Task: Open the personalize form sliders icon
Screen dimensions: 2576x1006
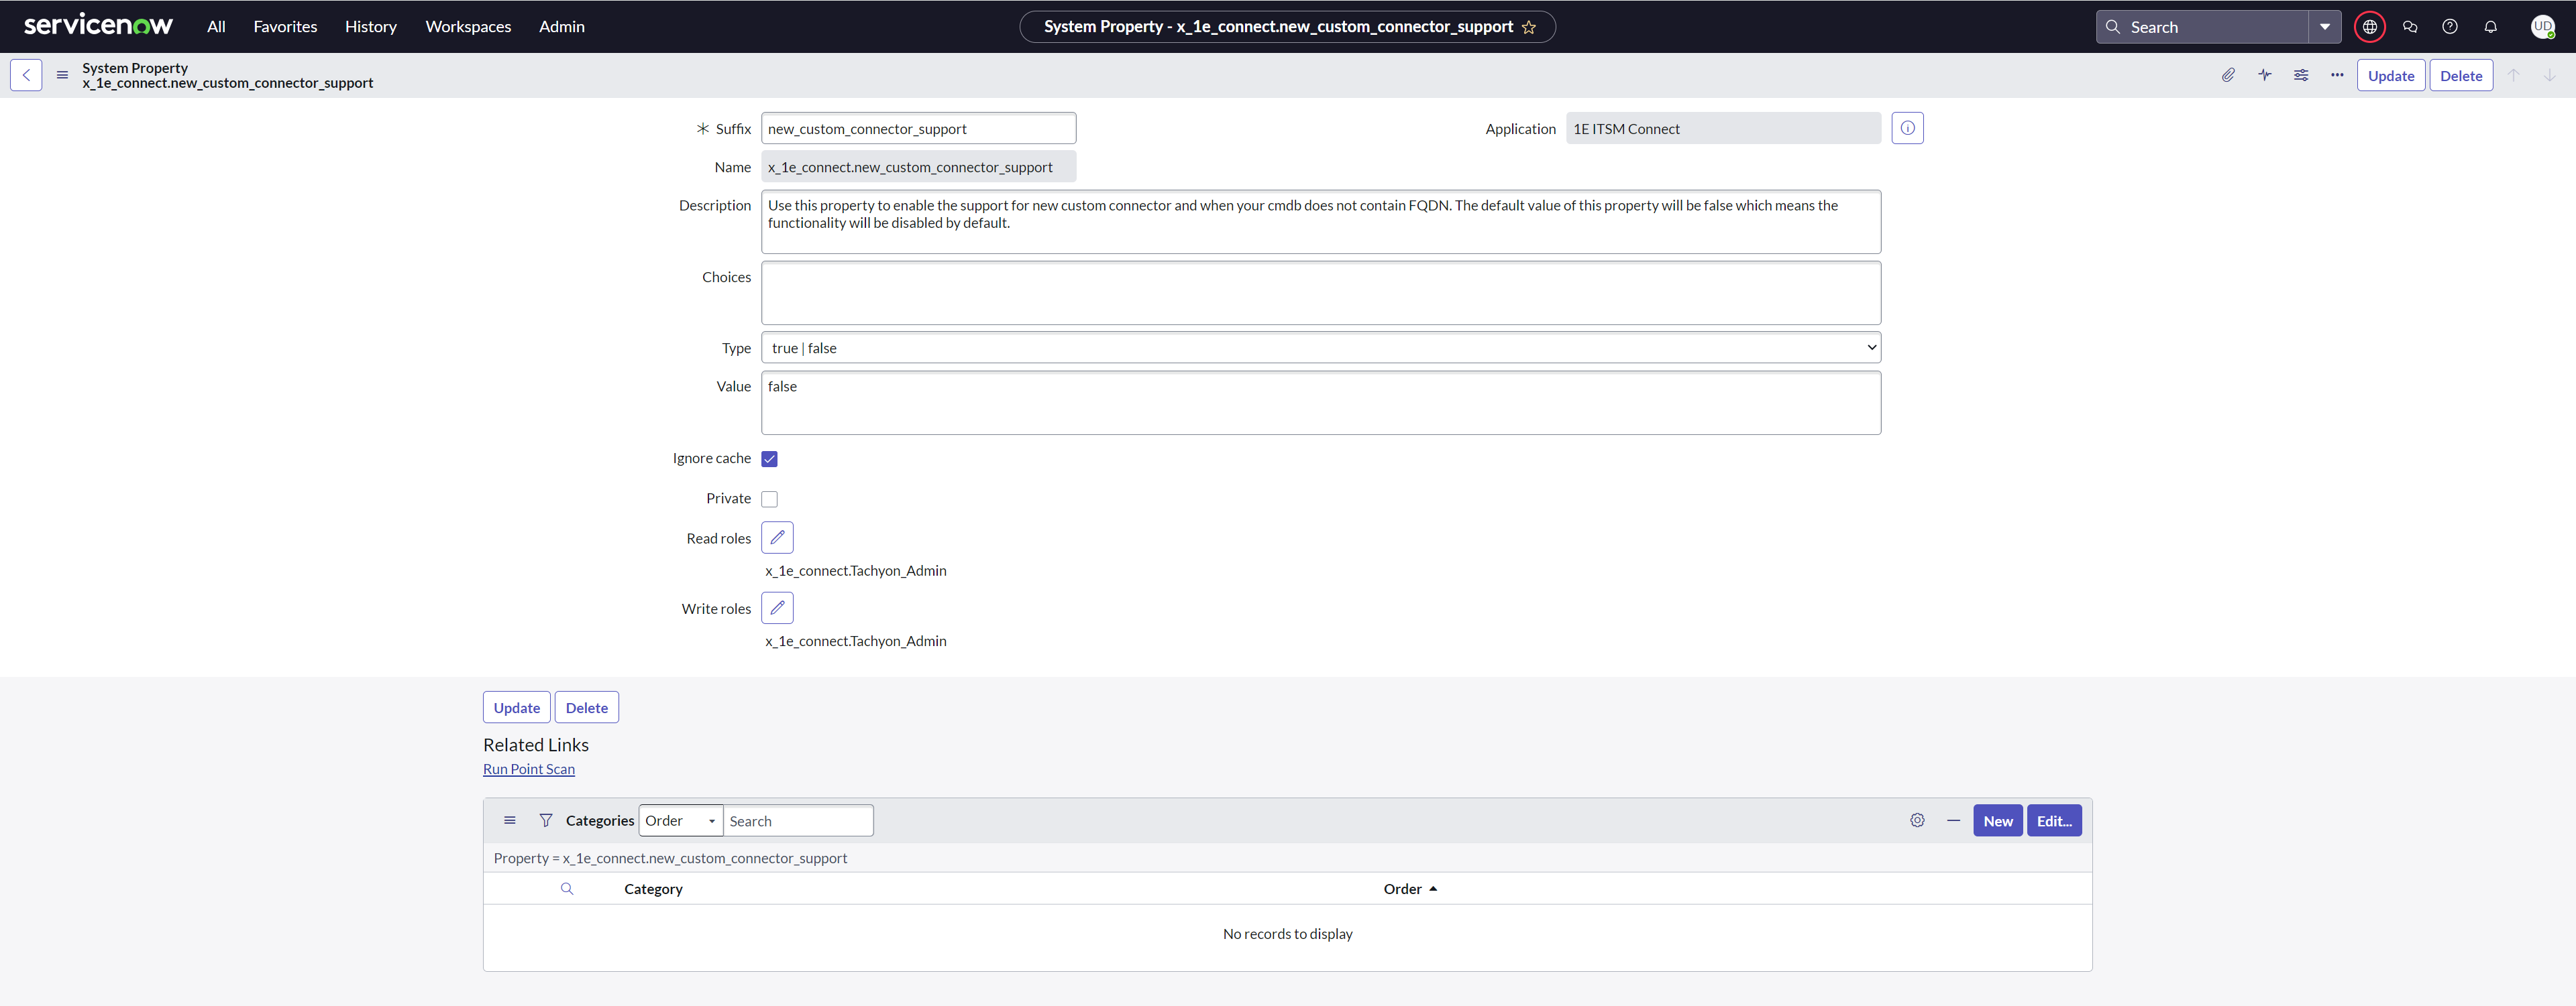Action: coord(2301,75)
